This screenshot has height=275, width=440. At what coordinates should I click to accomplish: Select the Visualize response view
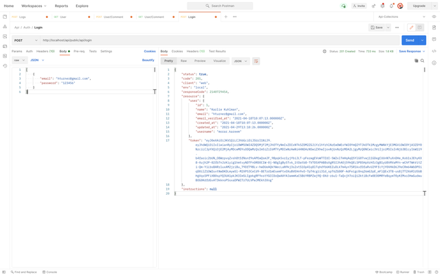(219, 61)
